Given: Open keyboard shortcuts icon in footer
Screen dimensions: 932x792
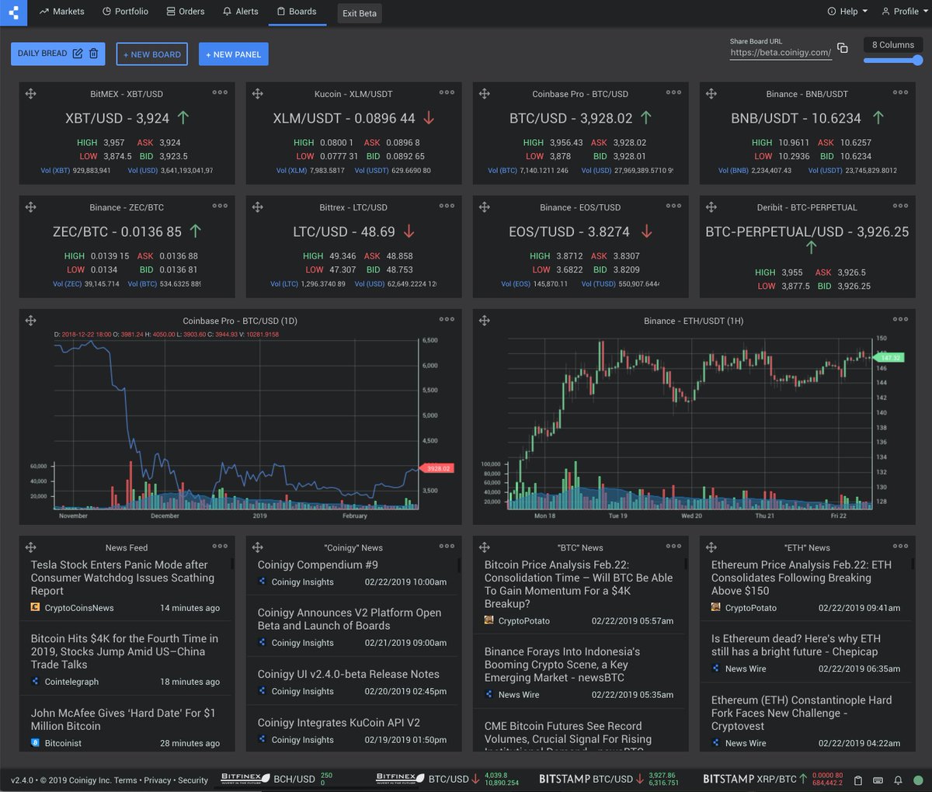Looking at the screenshot, I should [x=878, y=780].
